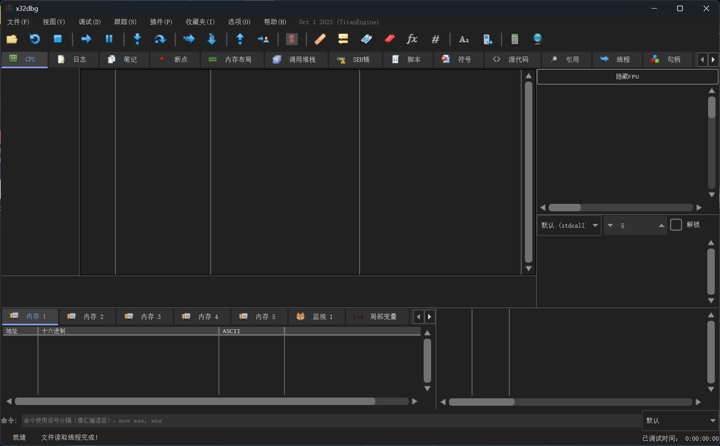
Task: Open the 文件(F) menu
Action: click(18, 22)
